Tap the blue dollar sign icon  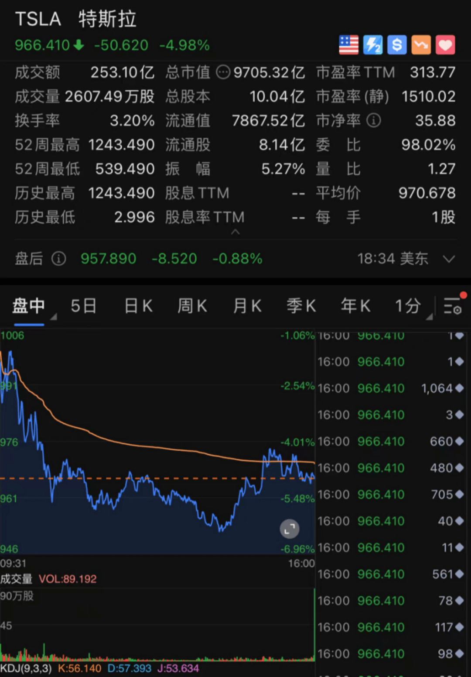coord(397,45)
